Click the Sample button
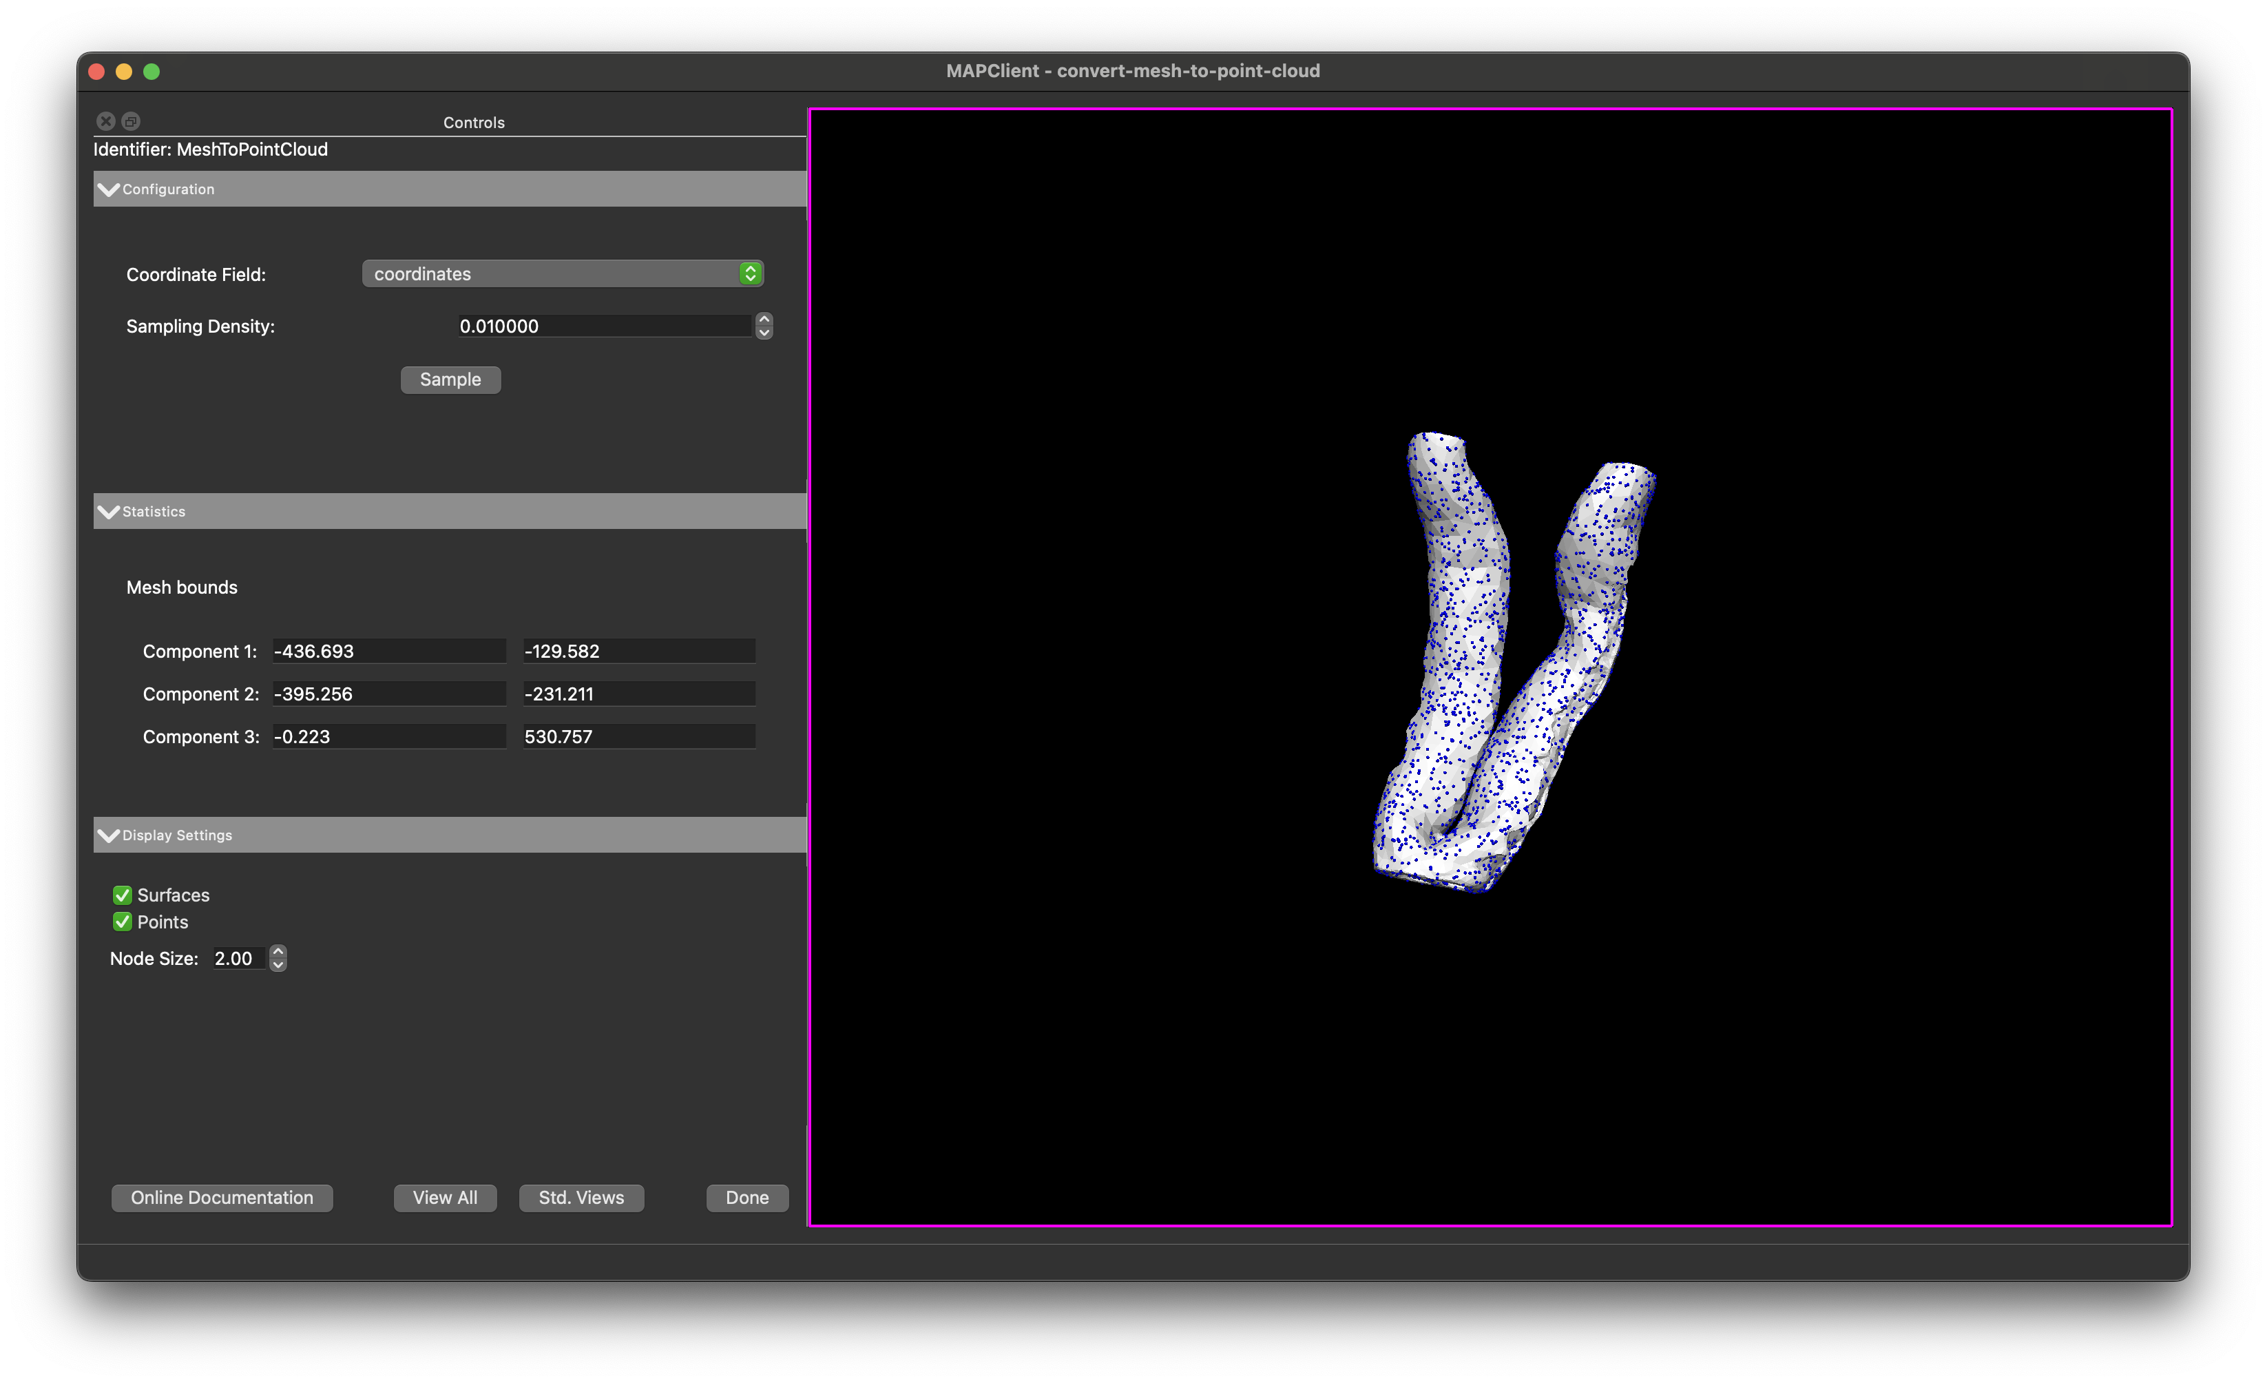The height and width of the screenshot is (1383, 2267). tap(451, 380)
